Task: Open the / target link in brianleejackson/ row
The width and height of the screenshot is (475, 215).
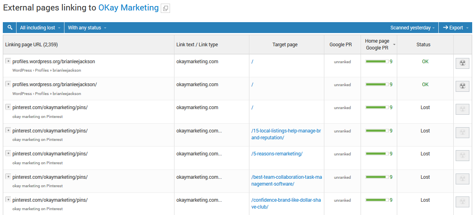Action: pyautogui.click(x=252, y=85)
